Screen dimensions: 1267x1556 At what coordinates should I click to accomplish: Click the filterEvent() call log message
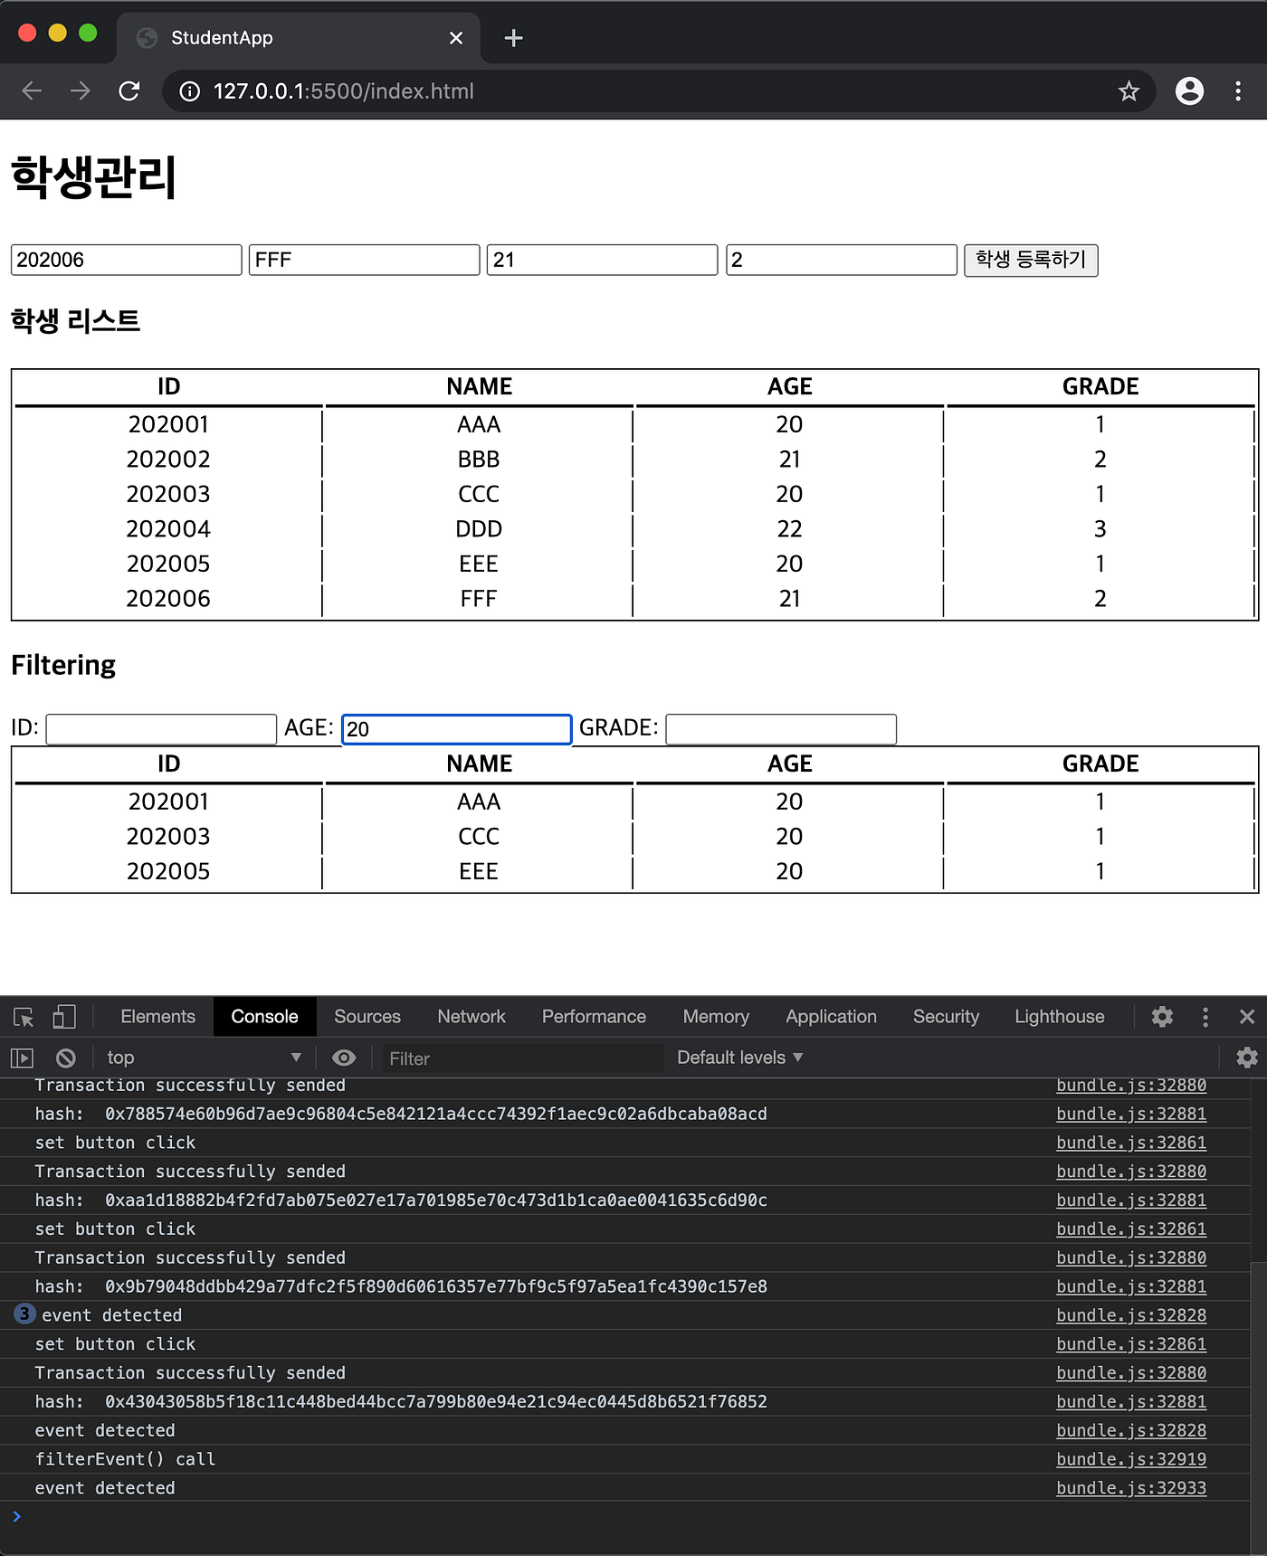[125, 1459]
